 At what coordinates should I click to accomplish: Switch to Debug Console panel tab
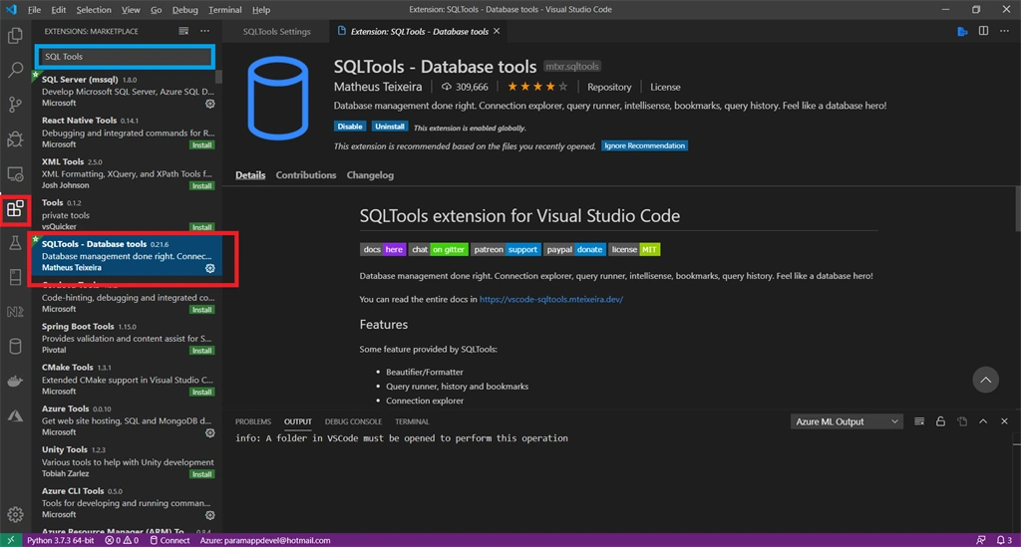(x=353, y=421)
